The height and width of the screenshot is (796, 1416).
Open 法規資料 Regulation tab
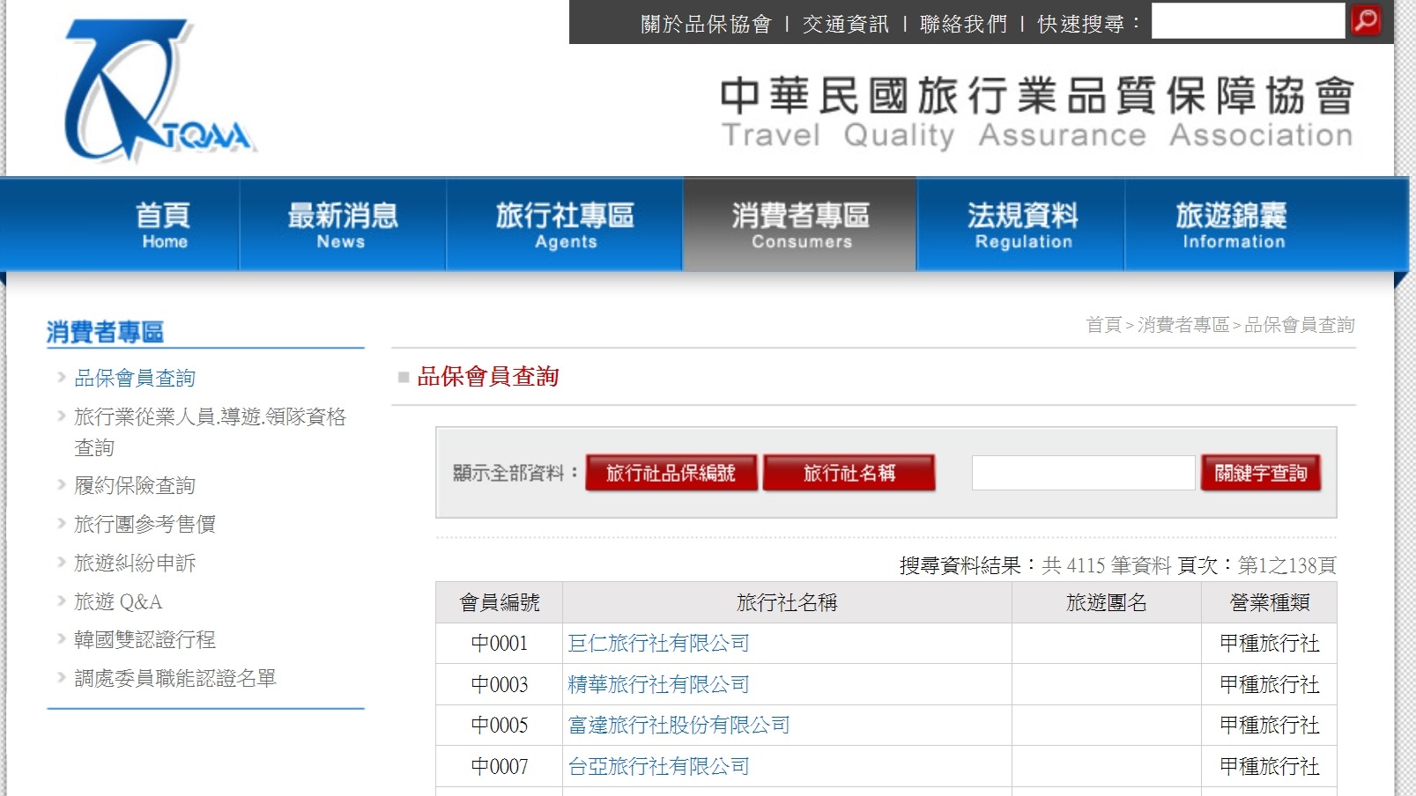coord(1022,225)
